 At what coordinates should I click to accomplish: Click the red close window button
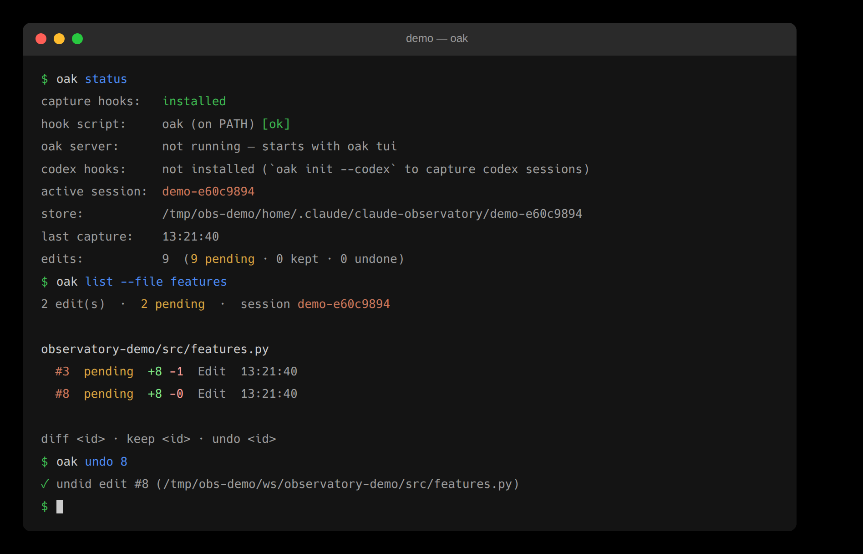41,39
